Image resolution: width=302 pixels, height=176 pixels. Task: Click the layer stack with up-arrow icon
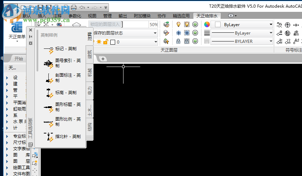(166, 41)
